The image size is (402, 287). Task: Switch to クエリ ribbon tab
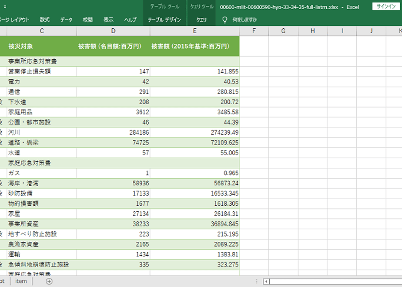point(201,20)
